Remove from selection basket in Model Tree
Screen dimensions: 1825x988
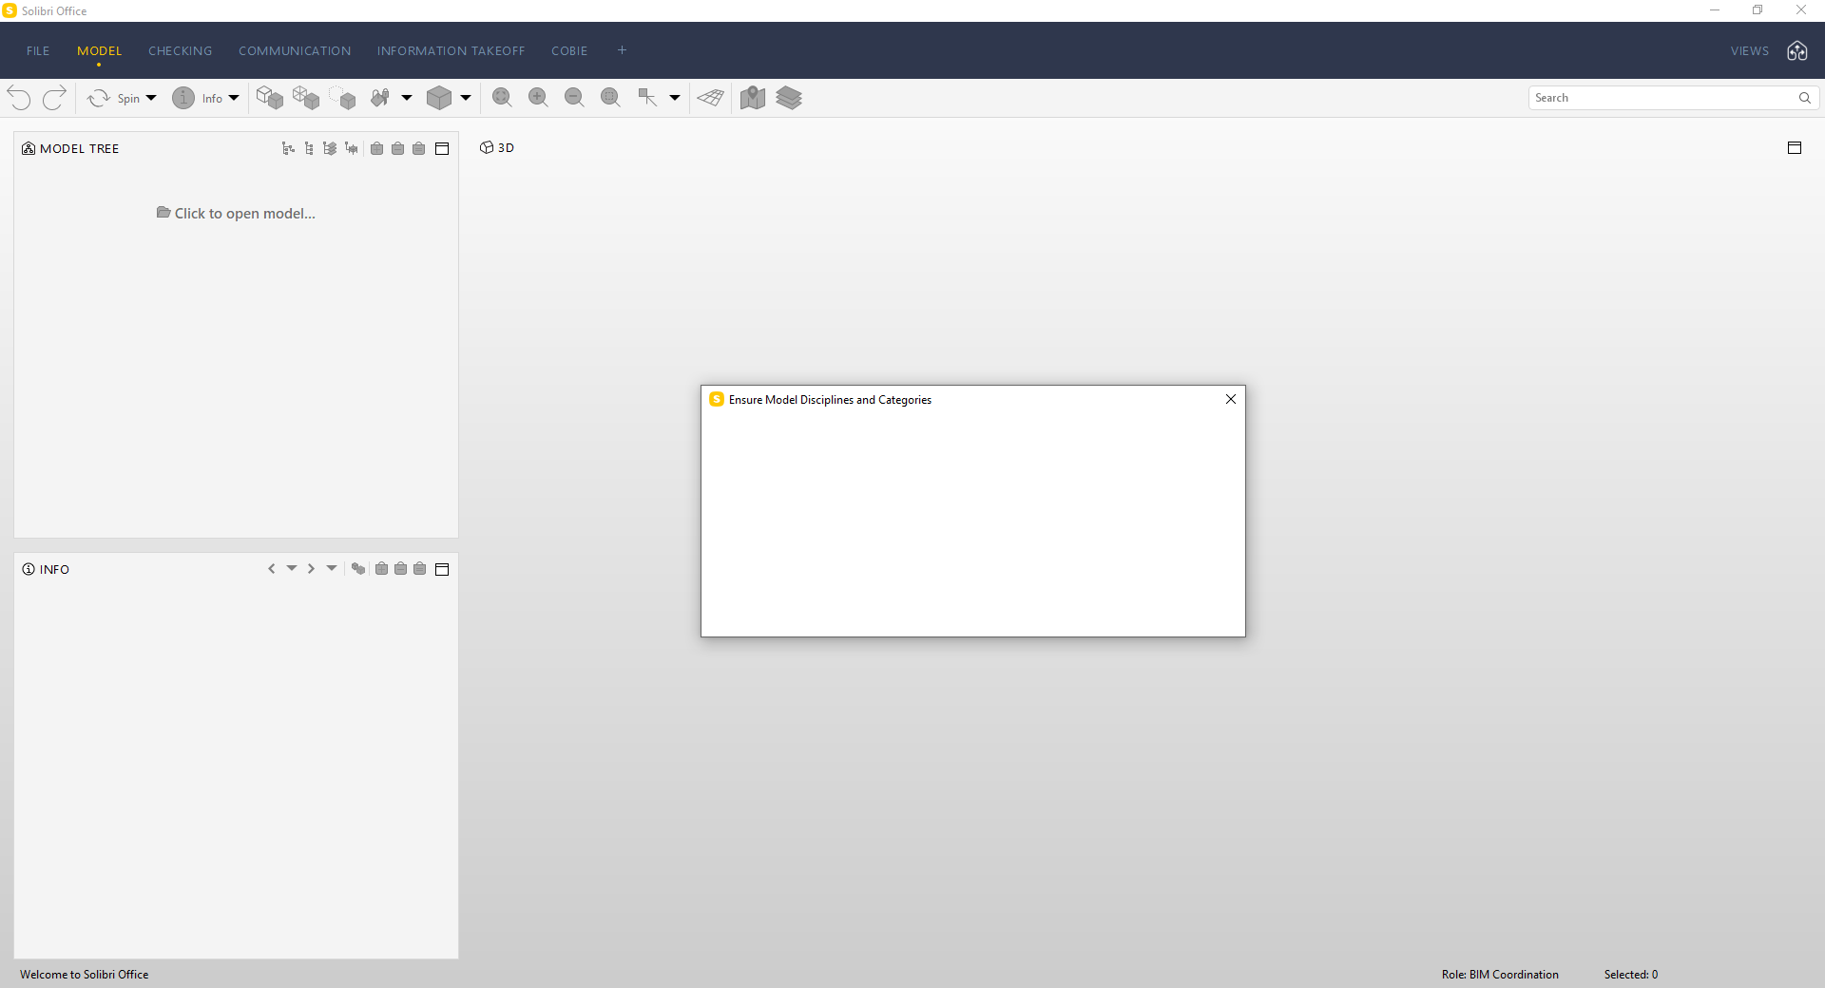pyautogui.click(x=398, y=148)
